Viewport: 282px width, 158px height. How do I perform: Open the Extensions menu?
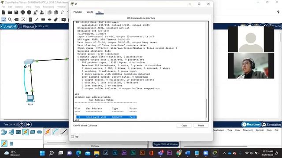(x=48, y=7)
